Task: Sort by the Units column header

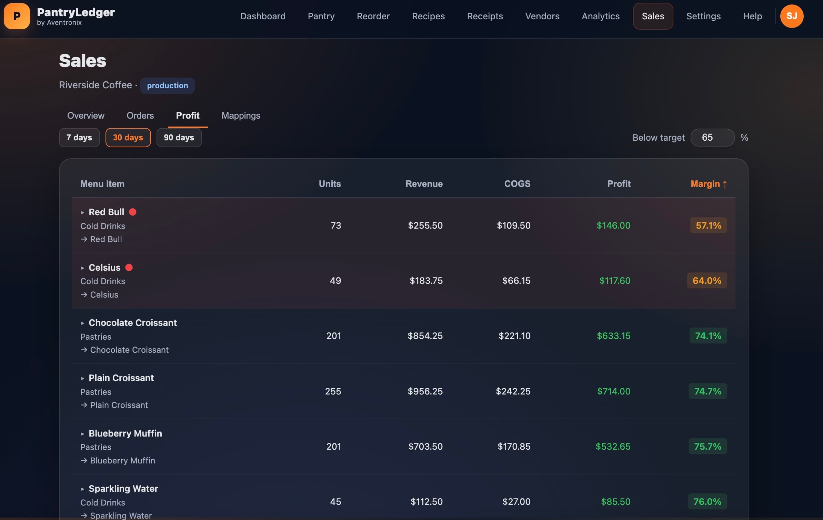Action: (x=330, y=184)
